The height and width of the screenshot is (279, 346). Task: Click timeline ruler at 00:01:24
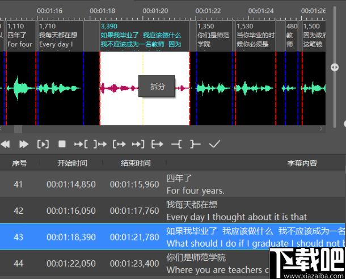(261, 11)
